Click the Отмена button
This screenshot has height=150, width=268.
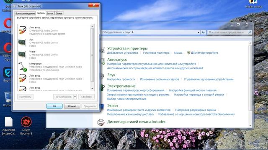(x=72, y=106)
